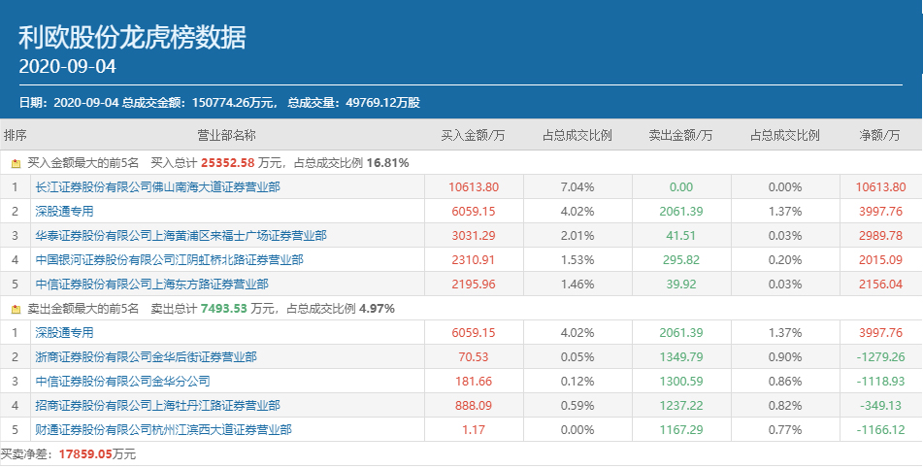
Task: Click the 2310.91 buy amount cell
Action: coord(474,260)
